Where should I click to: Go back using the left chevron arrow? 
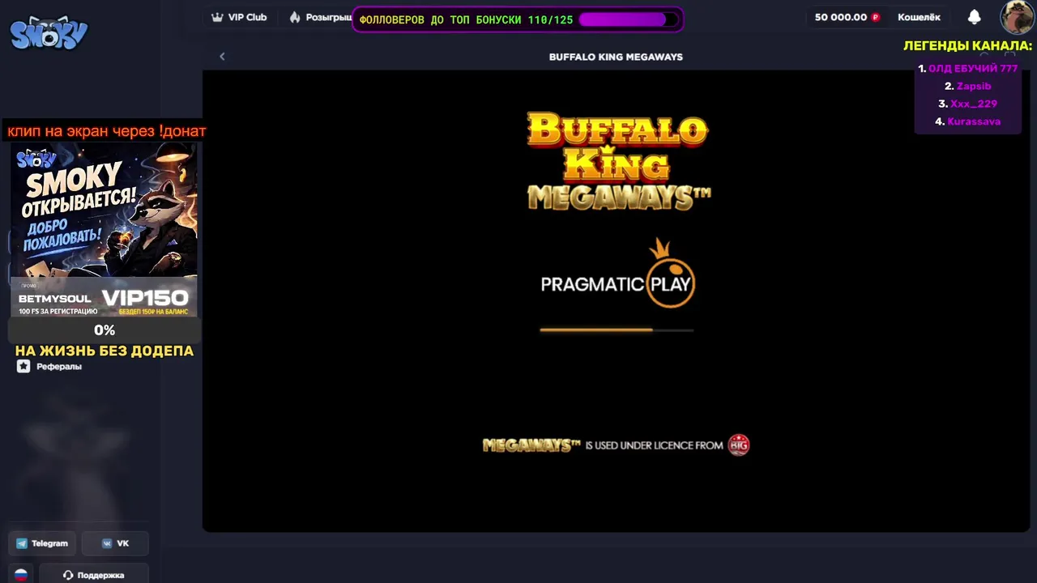pyautogui.click(x=222, y=56)
